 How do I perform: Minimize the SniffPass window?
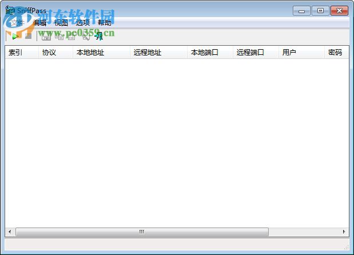click(301, 11)
